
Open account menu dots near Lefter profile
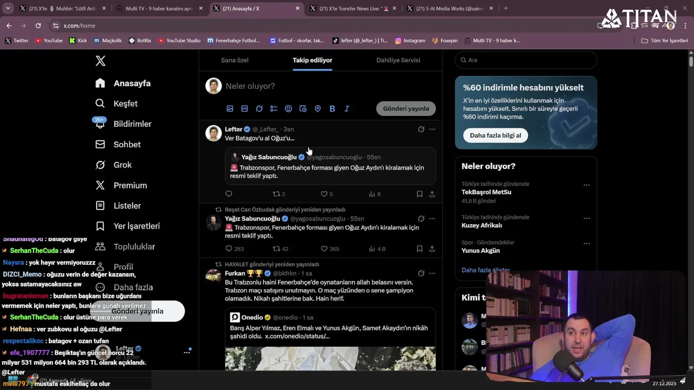click(187, 352)
